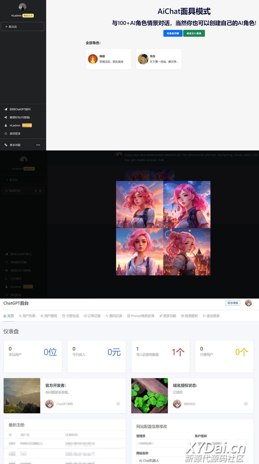Switch to the 订单记录 tab
This screenshot has height=464, width=259.
(x=92, y=316)
